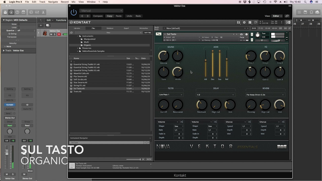Open the Sul Tasto info icon

247,34
